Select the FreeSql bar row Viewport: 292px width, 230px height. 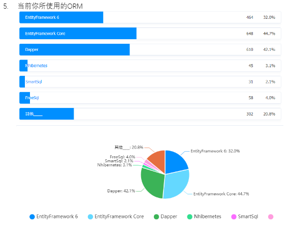[150, 98]
